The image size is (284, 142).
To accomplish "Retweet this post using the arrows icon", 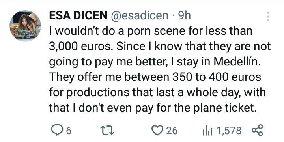I will pos(107,131).
